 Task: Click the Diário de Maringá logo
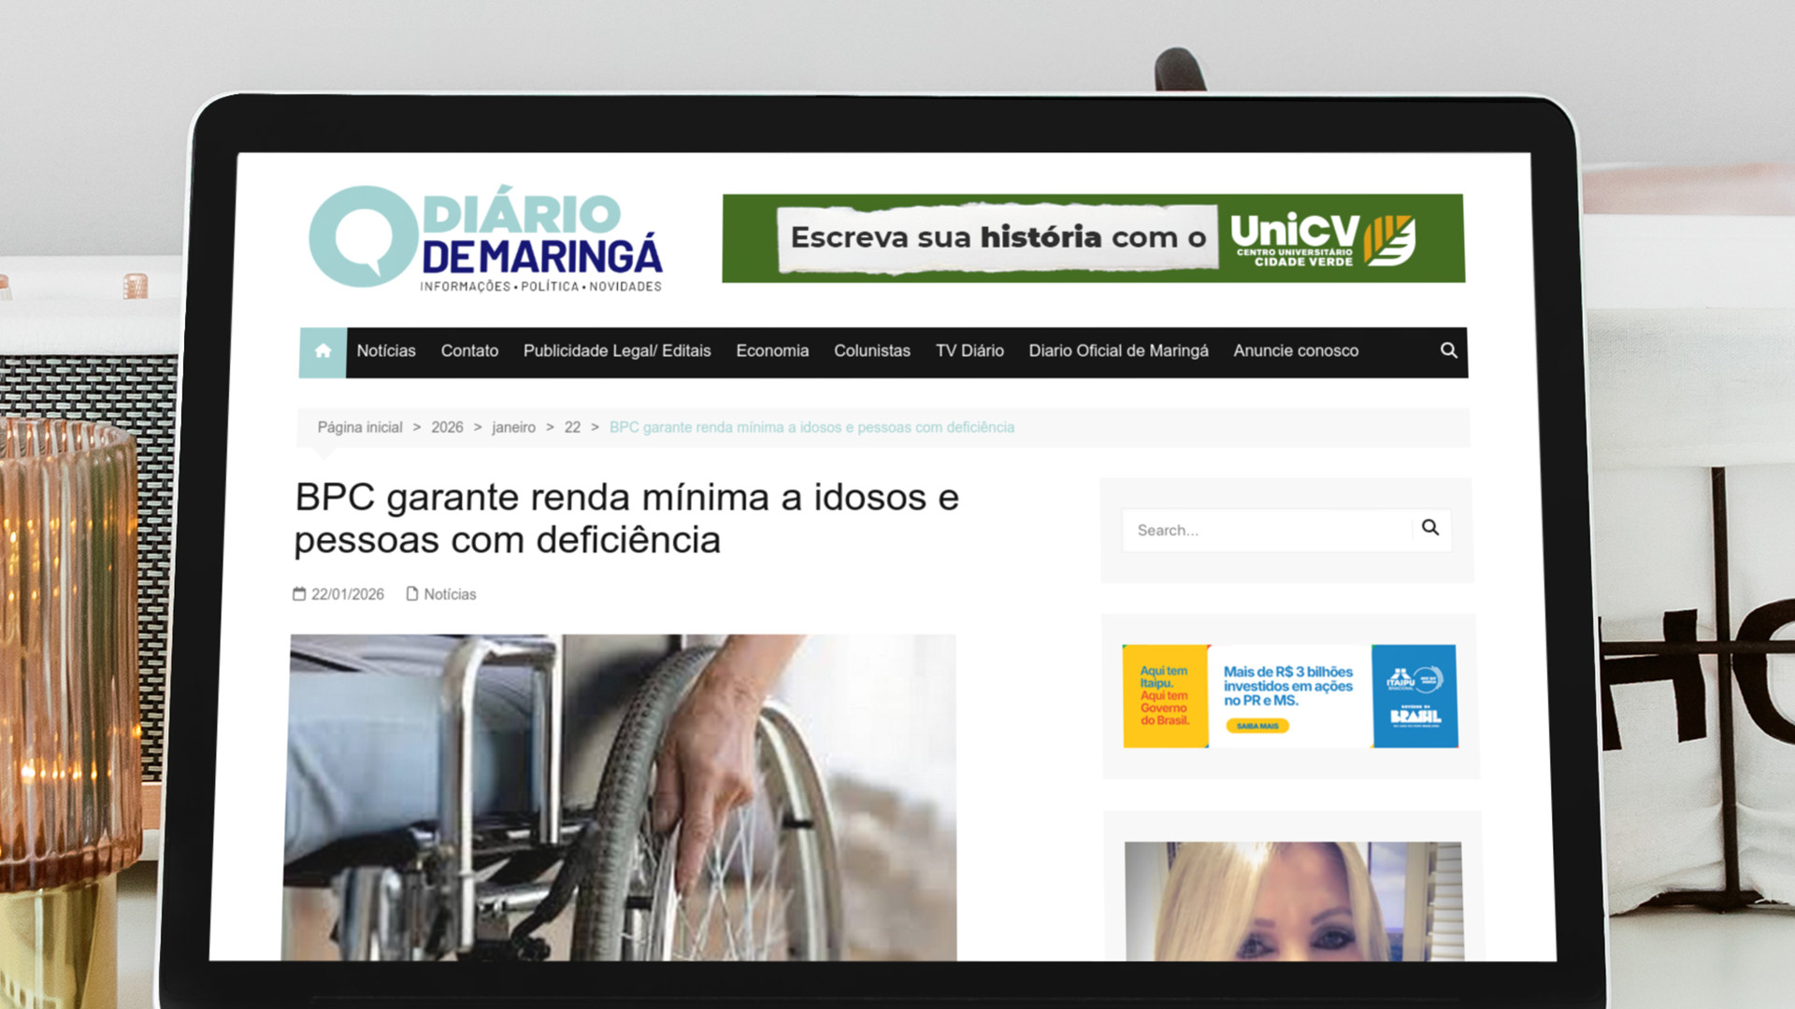pos(485,237)
